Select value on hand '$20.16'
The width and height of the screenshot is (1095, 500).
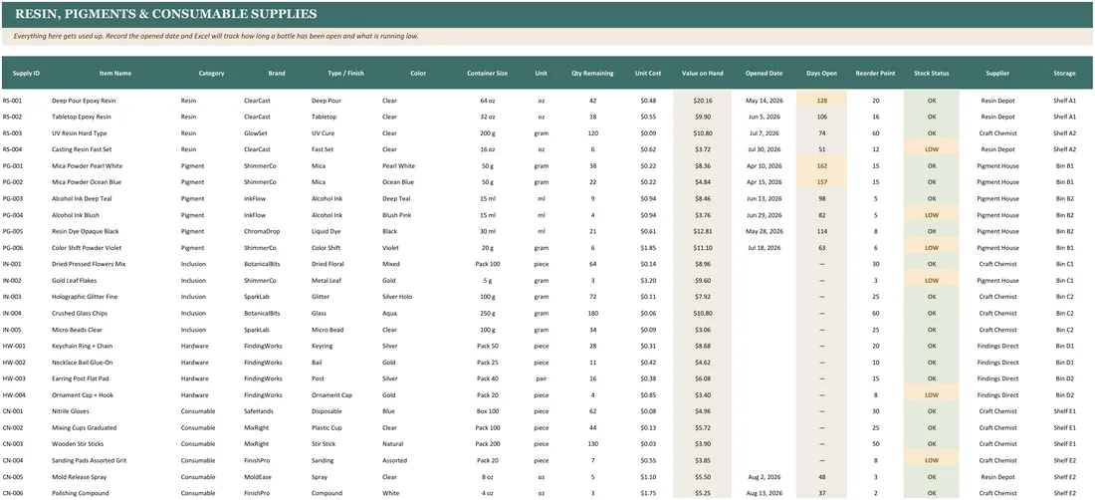click(x=703, y=101)
